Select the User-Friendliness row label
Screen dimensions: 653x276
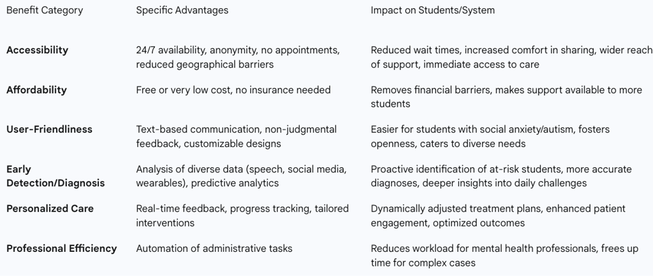coord(49,129)
